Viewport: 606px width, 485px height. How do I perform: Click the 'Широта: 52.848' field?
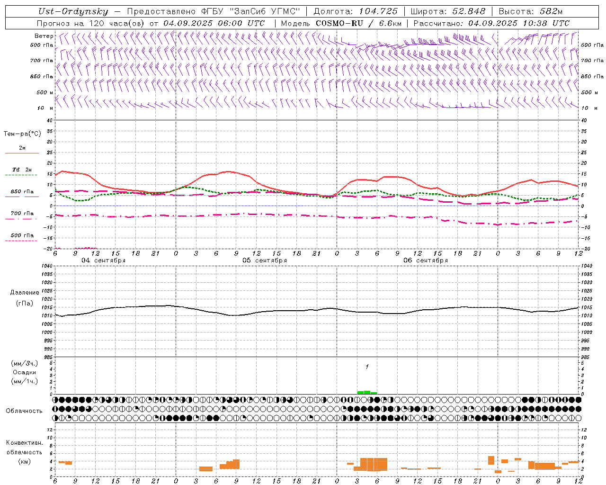[x=448, y=11]
